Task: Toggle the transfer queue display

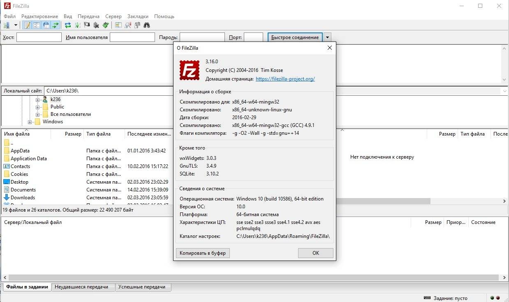Action: pos(56,25)
